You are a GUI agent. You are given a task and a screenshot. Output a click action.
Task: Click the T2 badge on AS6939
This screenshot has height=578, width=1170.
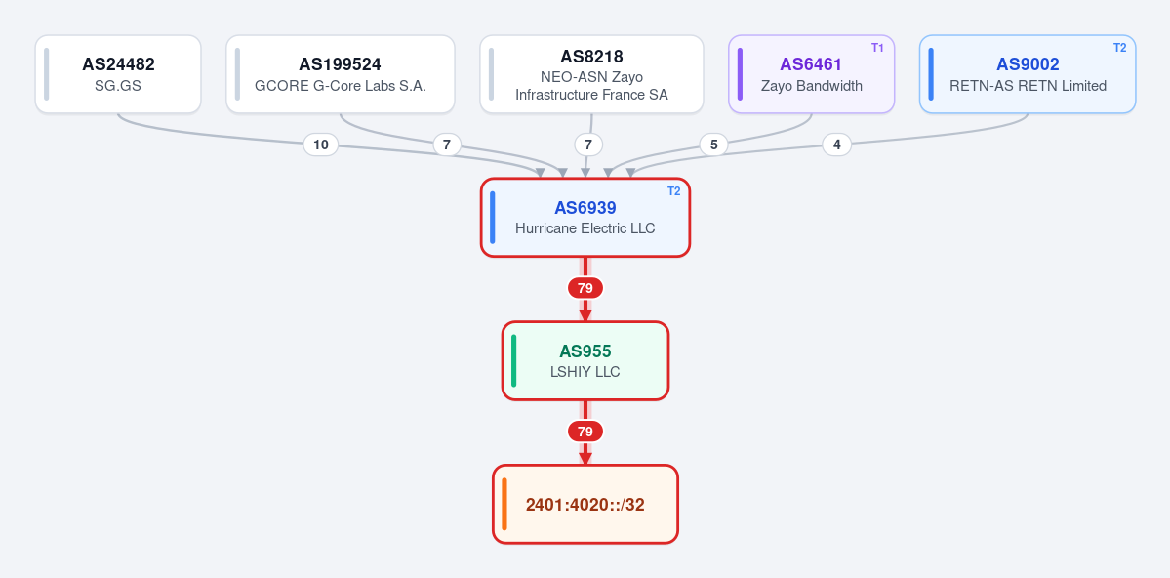[673, 191]
